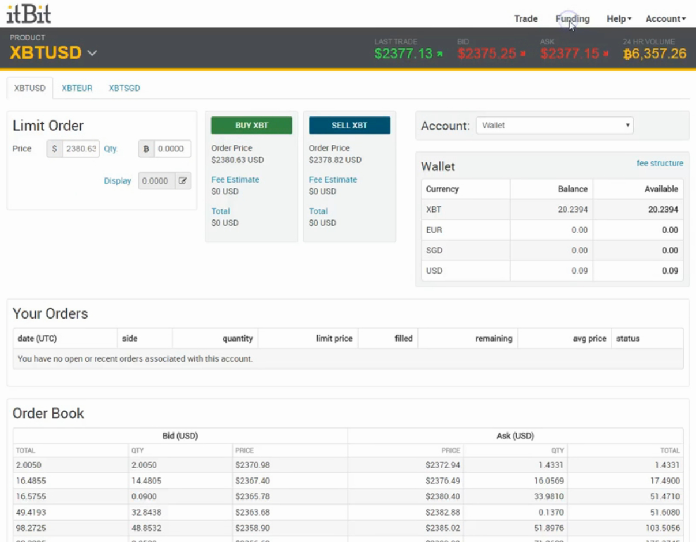Click the ask price $2382.88
The height and width of the screenshot is (542, 696).
[x=443, y=512]
